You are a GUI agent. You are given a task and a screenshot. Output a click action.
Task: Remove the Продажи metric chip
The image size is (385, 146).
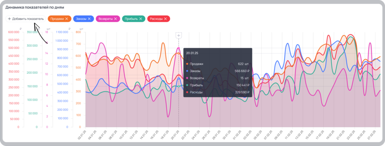coord(67,19)
